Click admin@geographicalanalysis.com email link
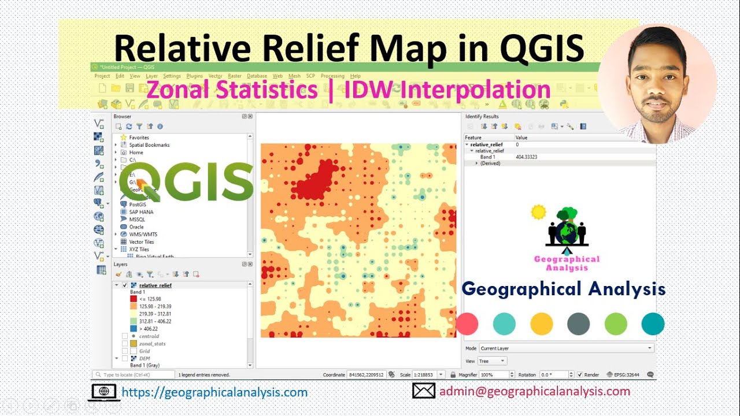Screen dimensions: 740x416 [535, 391]
